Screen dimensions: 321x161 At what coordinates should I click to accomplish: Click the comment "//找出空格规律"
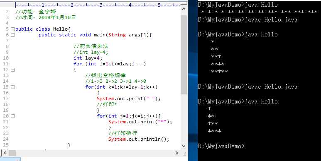pos(105,75)
